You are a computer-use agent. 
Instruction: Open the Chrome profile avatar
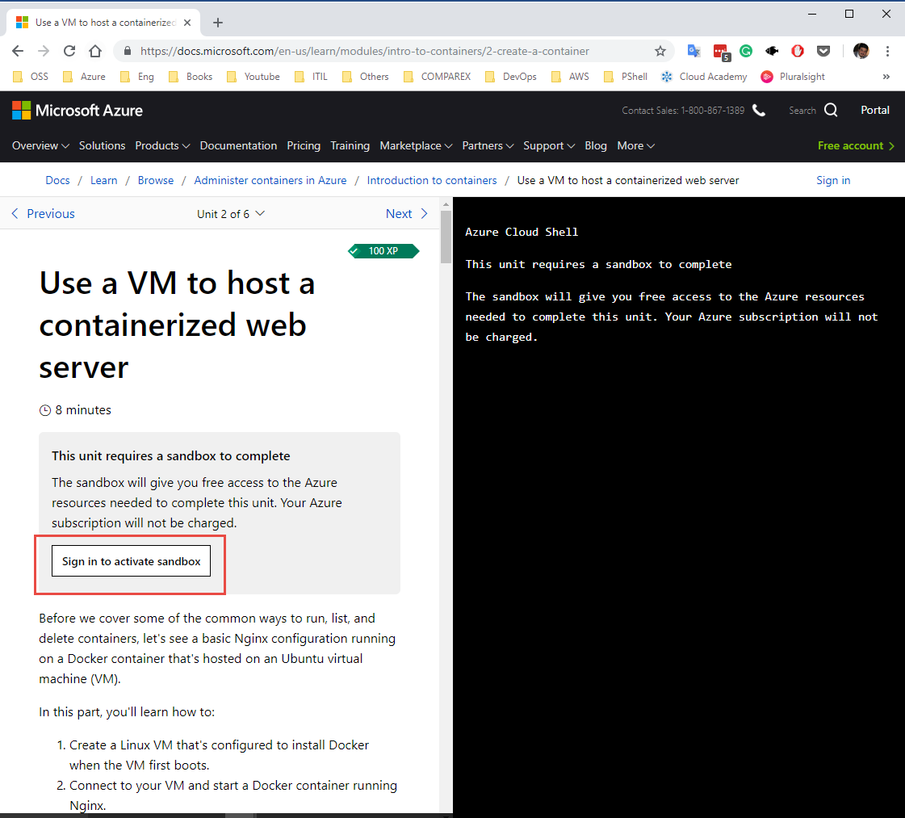[861, 51]
